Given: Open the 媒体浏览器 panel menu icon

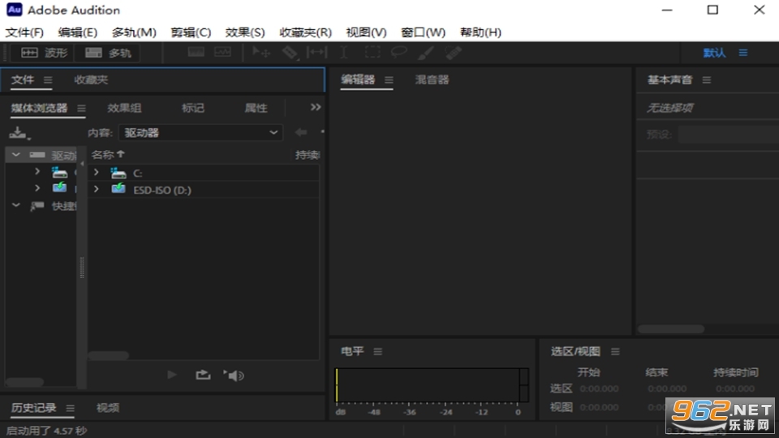Looking at the screenshot, I should coord(81,108).
